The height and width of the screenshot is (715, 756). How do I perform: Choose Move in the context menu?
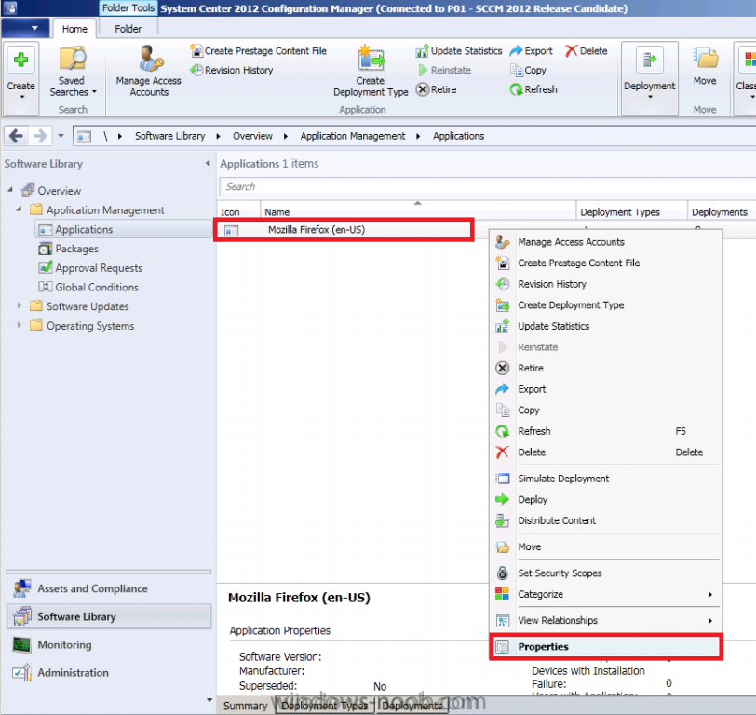(x=606, y=546)
